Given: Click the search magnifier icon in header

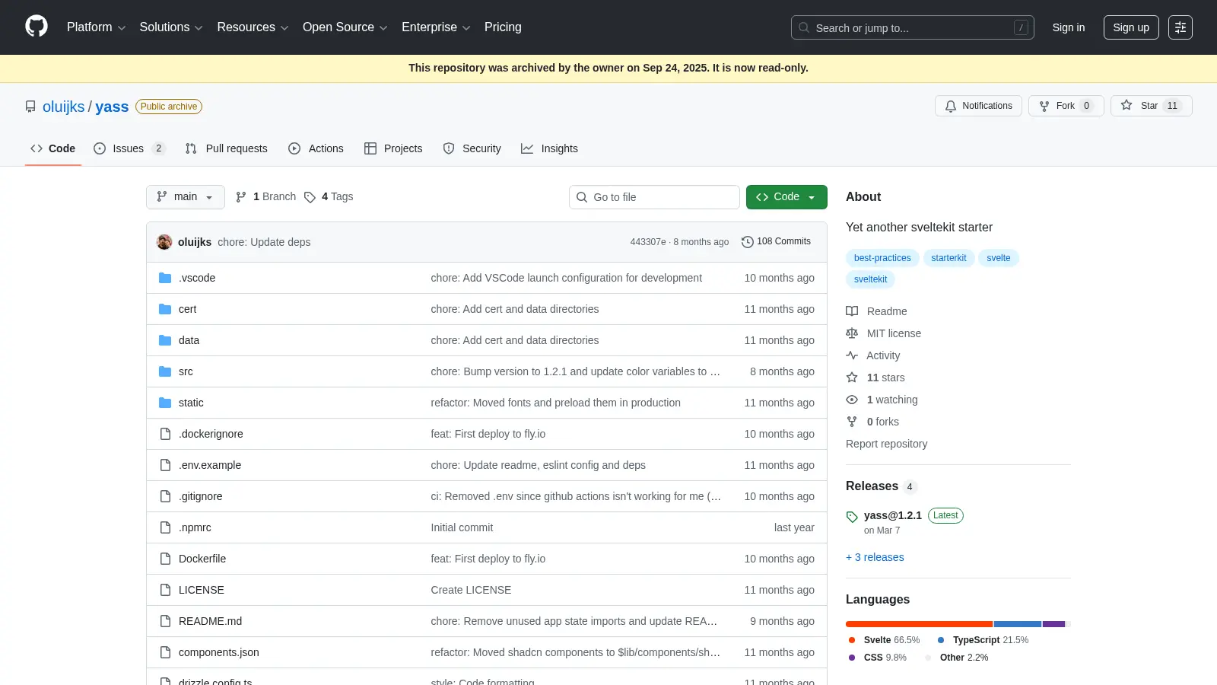Looking at the screenshot, I should point(804,27).
